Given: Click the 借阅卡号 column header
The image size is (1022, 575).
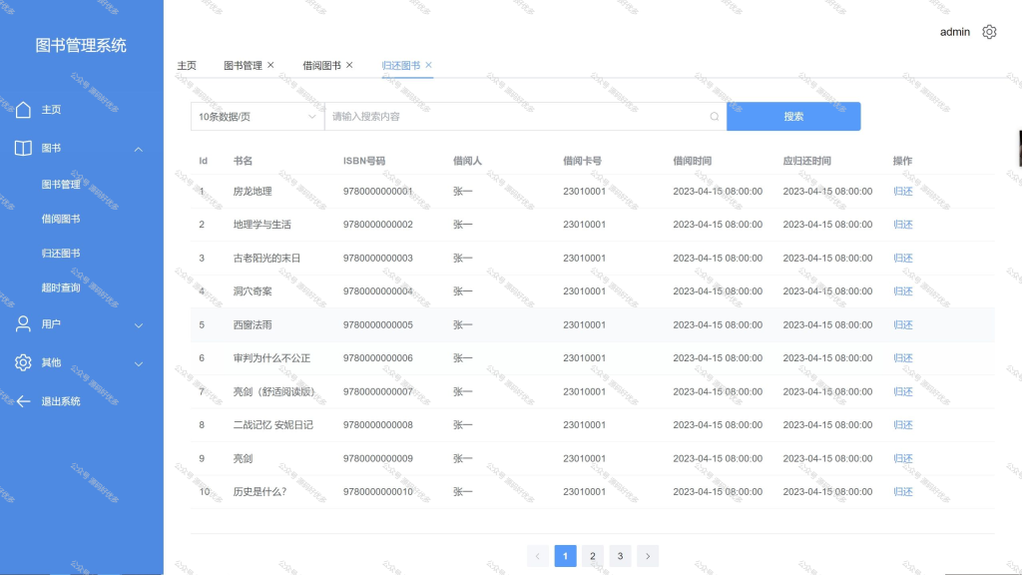Looking at the screenshot, I should [x=583, y=161].
